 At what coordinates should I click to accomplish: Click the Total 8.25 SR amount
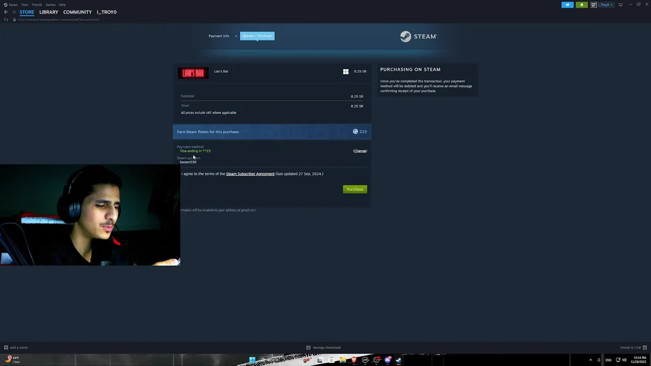point(357,106)
